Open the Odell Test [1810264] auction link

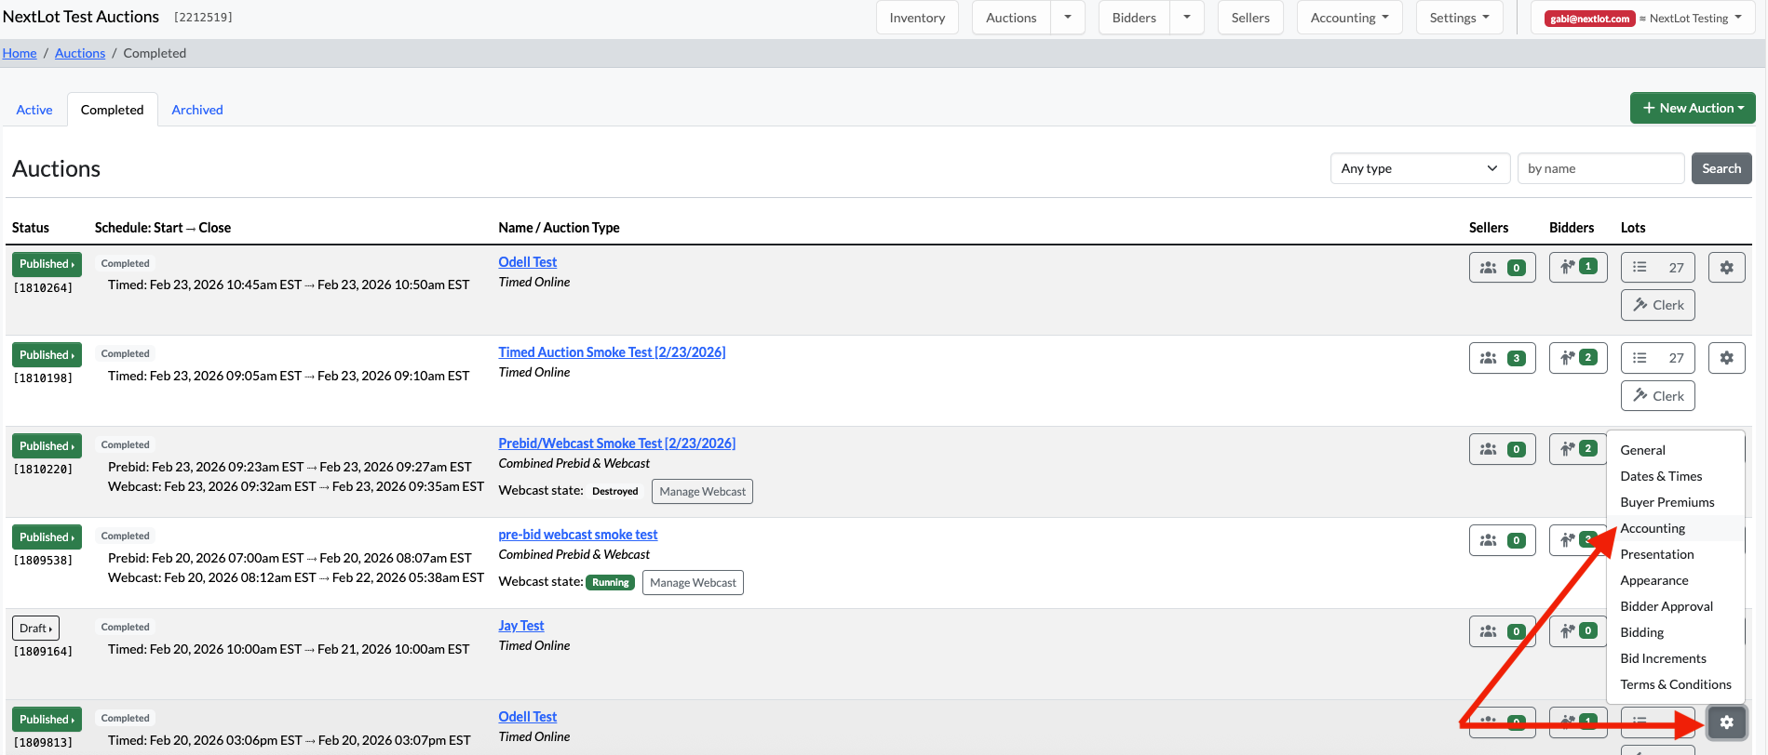528,262
